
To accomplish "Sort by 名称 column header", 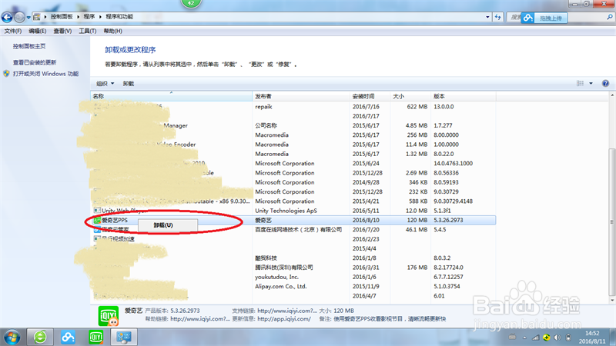I will pos(171,96).
